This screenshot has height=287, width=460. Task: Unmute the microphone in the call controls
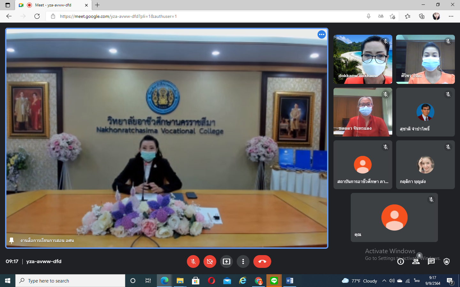(193, 261)
